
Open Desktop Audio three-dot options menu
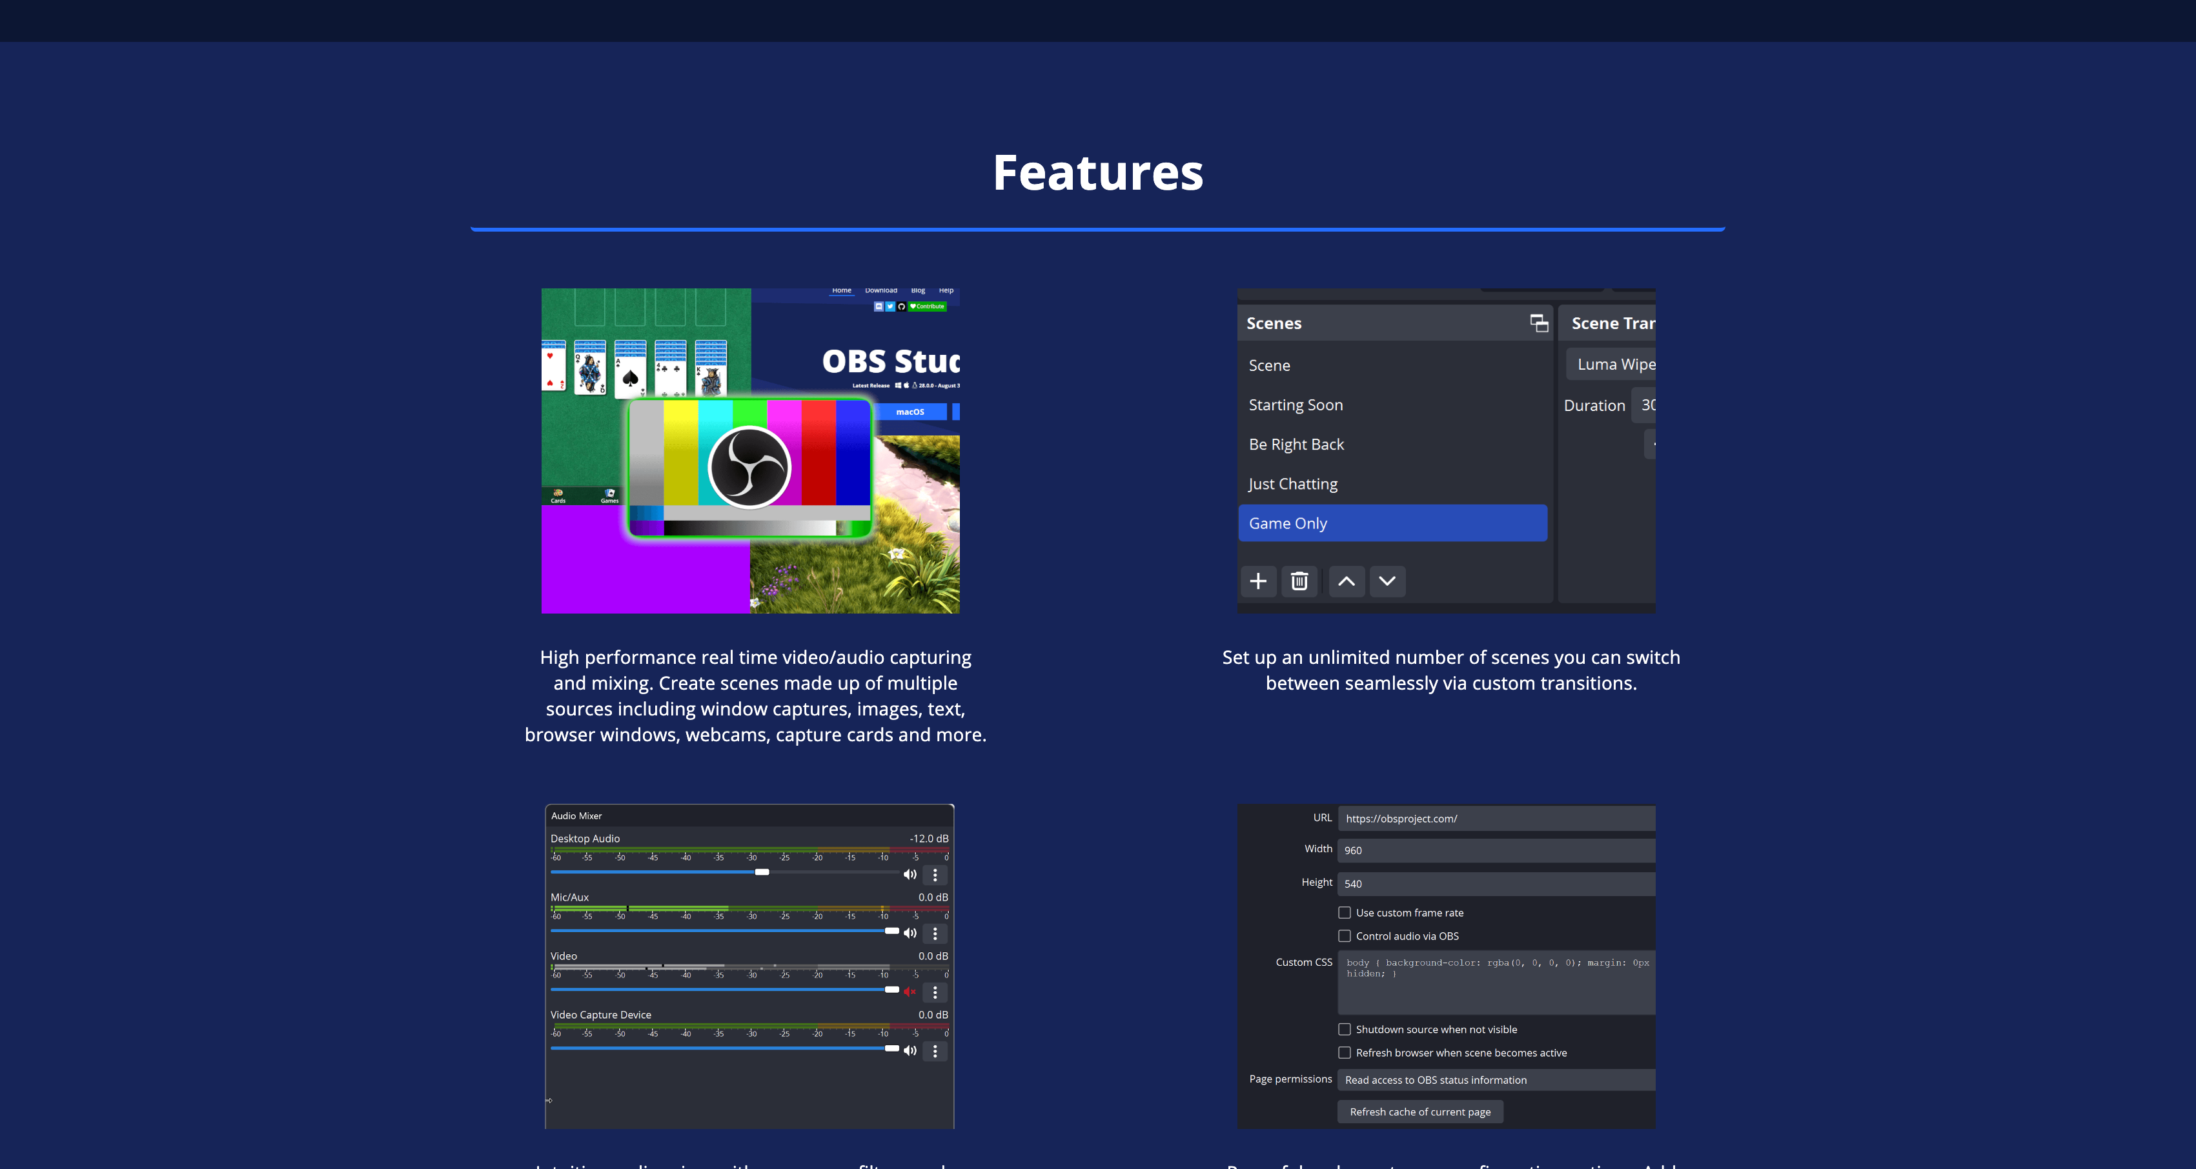935,875
